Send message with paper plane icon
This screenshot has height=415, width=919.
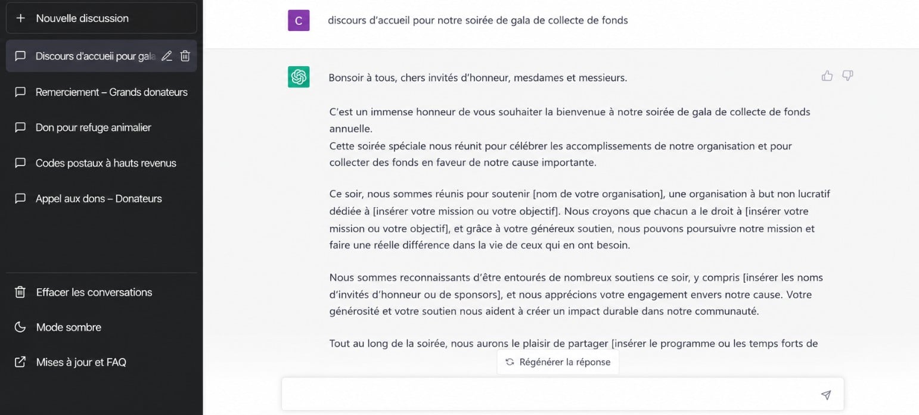coord(826,395)
